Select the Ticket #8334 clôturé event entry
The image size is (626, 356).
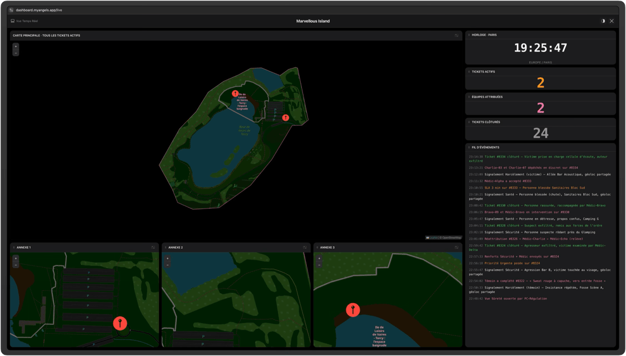[x=538, y=159]
